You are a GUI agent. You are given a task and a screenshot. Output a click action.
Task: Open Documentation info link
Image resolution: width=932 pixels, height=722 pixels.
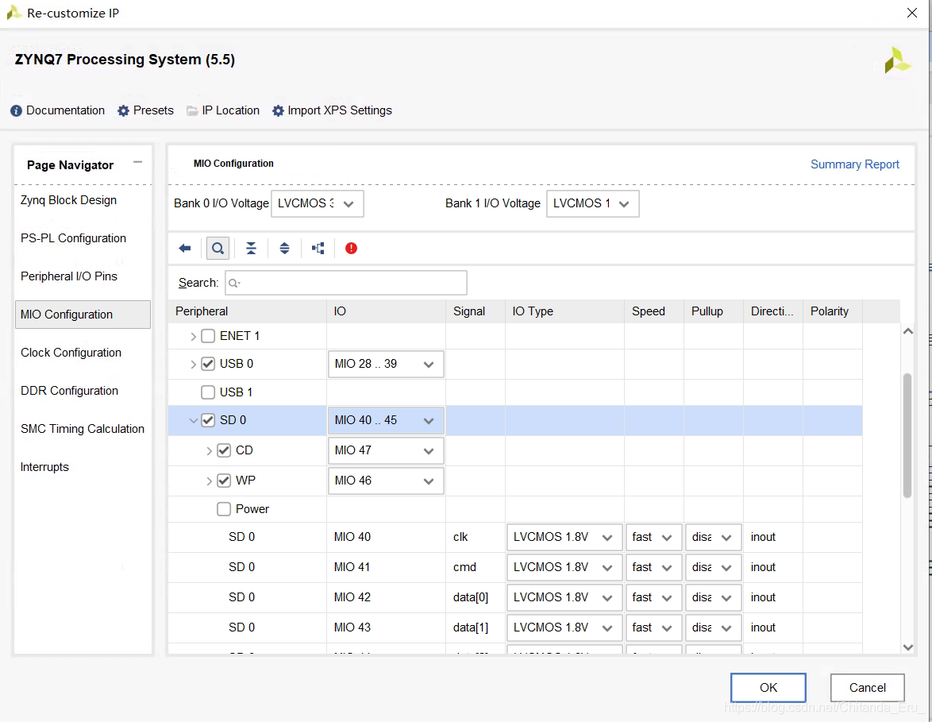(58, 110)
